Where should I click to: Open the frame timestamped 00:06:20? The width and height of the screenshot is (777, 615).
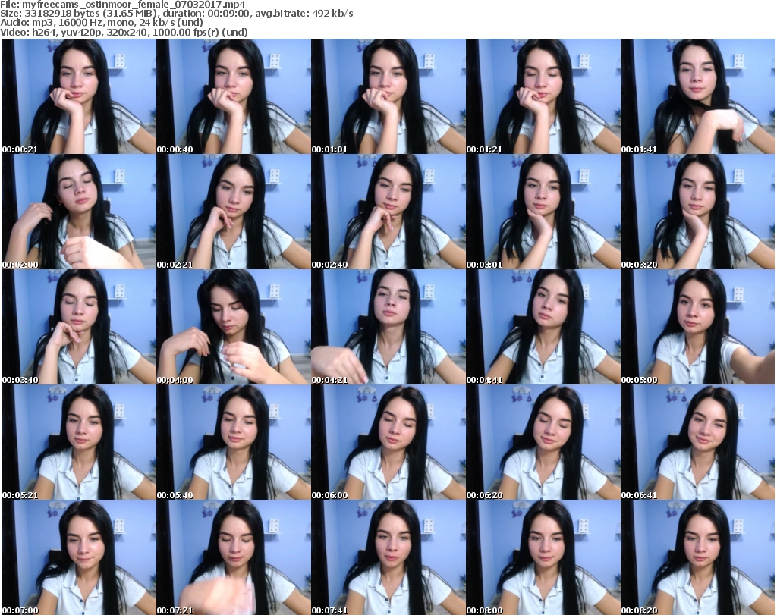pyautogui.click(x=543, y=442)
